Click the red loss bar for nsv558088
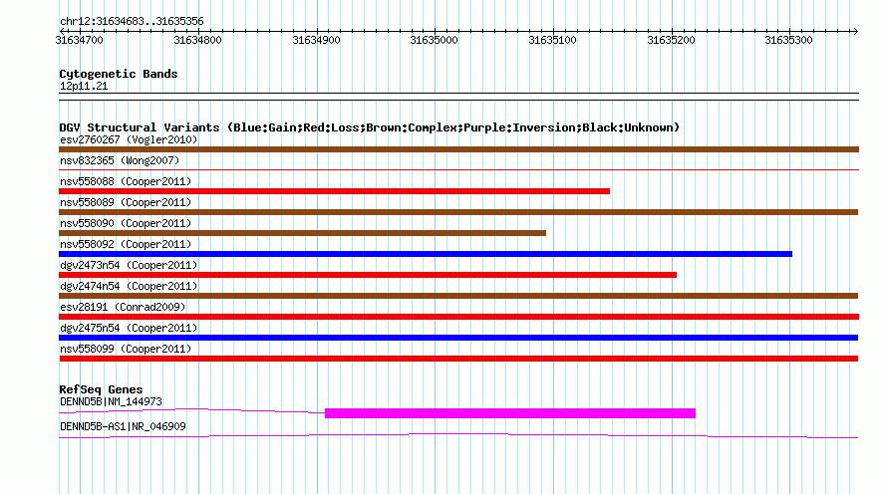The width and height of the screenshot is (887, 494). tap(334, 191)
